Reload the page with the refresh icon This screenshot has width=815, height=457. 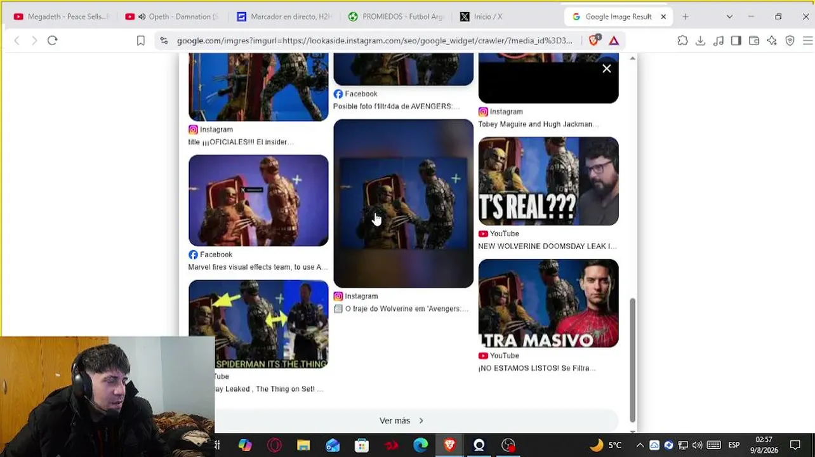[53, 41]
